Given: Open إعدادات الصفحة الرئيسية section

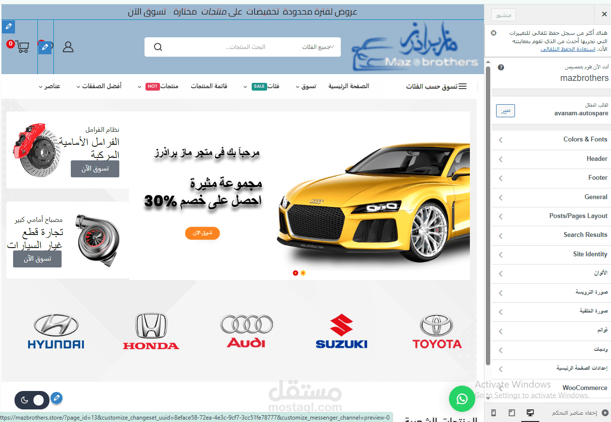Looking at the screenshot, I should pyautogui.click(x=551, y=369).
